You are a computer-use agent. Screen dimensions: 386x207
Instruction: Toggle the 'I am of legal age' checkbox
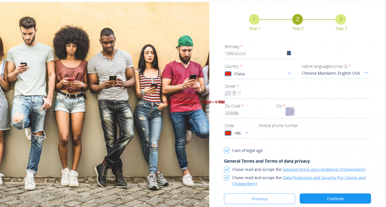pos(227,151)
